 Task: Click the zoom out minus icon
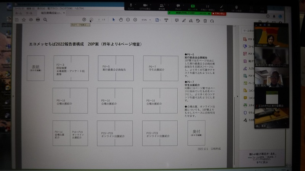click(x=128, y=20)
